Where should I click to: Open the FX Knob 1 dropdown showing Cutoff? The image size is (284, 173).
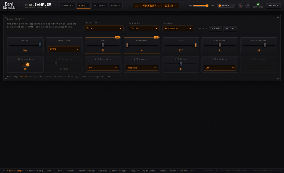pyautogui.click(x=144, y=28)
